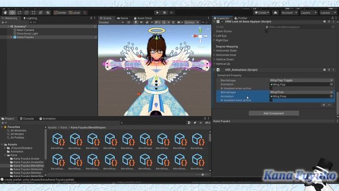339x191 pixels.
Task: Open the Layout dropdown
Action: point(328,13)
